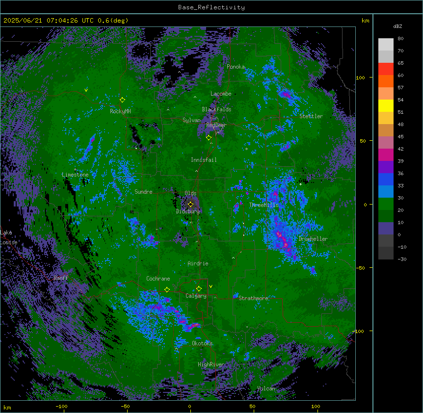This screenshot has width=423, height=413.
Task: Click the Calgary city label
Action: tap(196, 296)
